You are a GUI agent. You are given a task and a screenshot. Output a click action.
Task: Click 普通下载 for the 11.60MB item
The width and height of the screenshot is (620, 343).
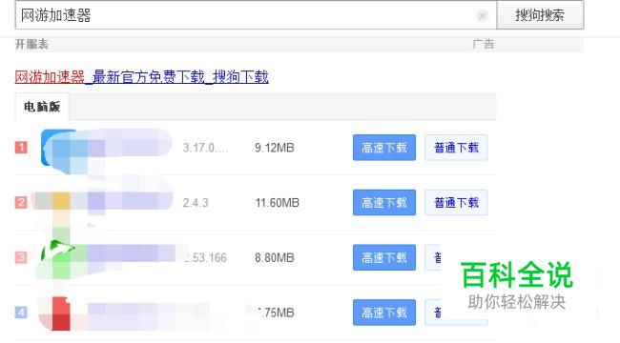(456, 202)
